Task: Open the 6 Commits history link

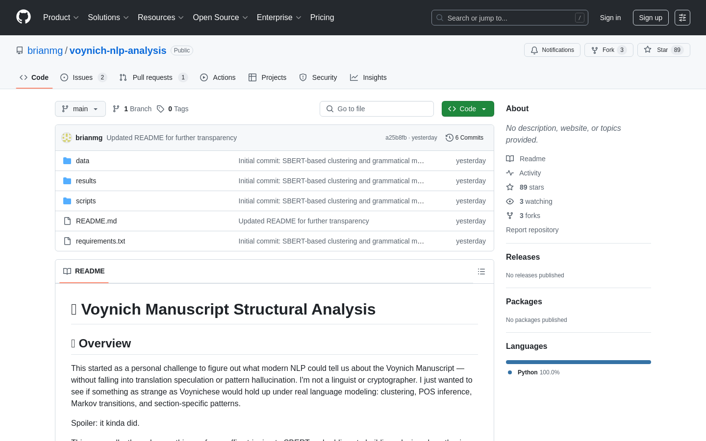Action: point(464,138)
